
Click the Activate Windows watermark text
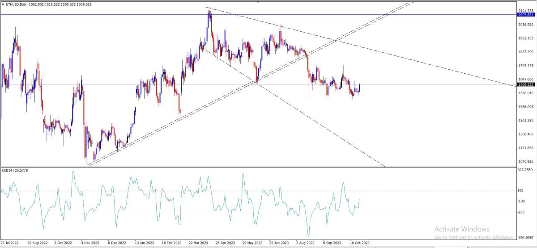[462, 229]
